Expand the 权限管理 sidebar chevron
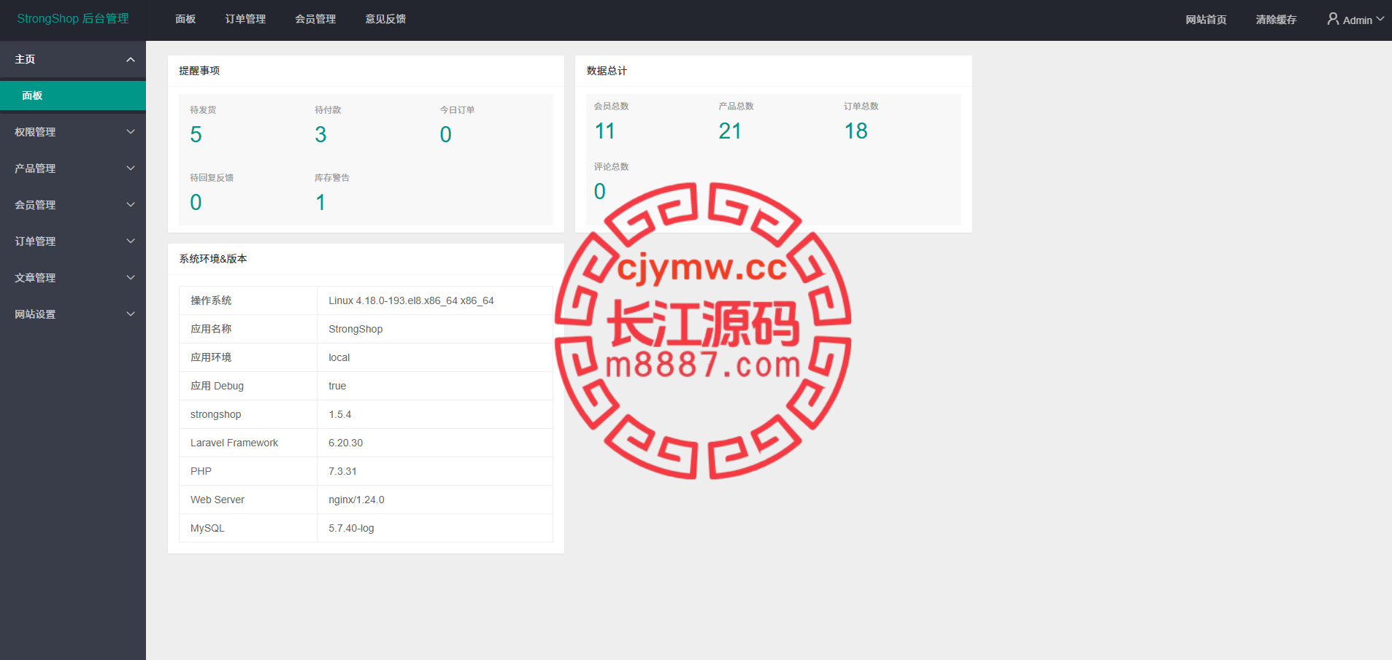The image size is (1392, 660). pos(131,132)
